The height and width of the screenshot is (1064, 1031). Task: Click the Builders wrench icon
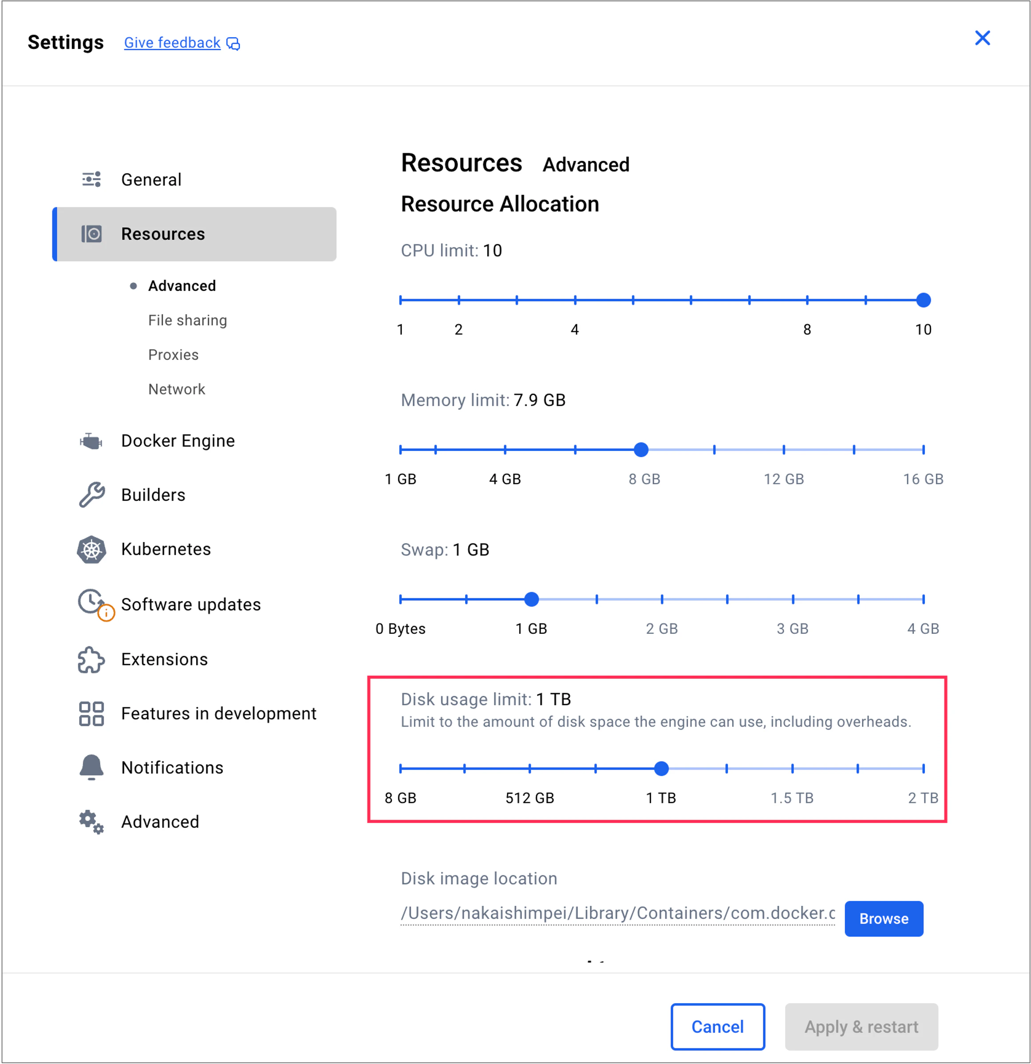91,494
